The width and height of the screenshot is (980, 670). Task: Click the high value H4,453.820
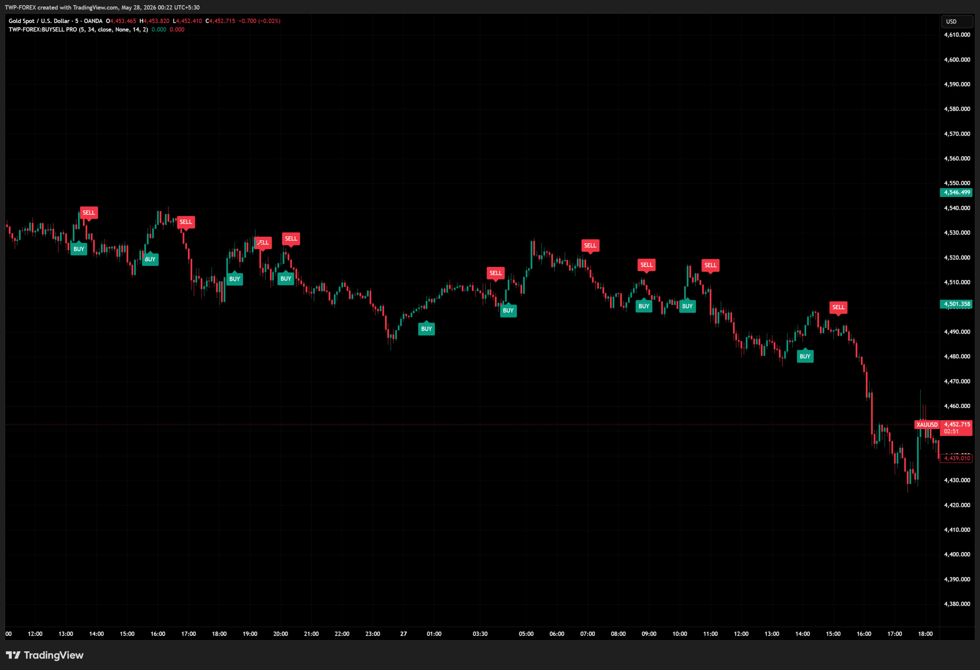pos(154,21)
